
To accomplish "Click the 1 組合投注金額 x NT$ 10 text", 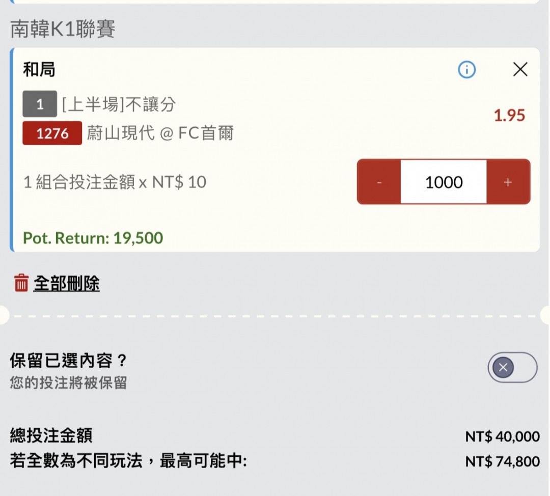I will tap(115, 182).
